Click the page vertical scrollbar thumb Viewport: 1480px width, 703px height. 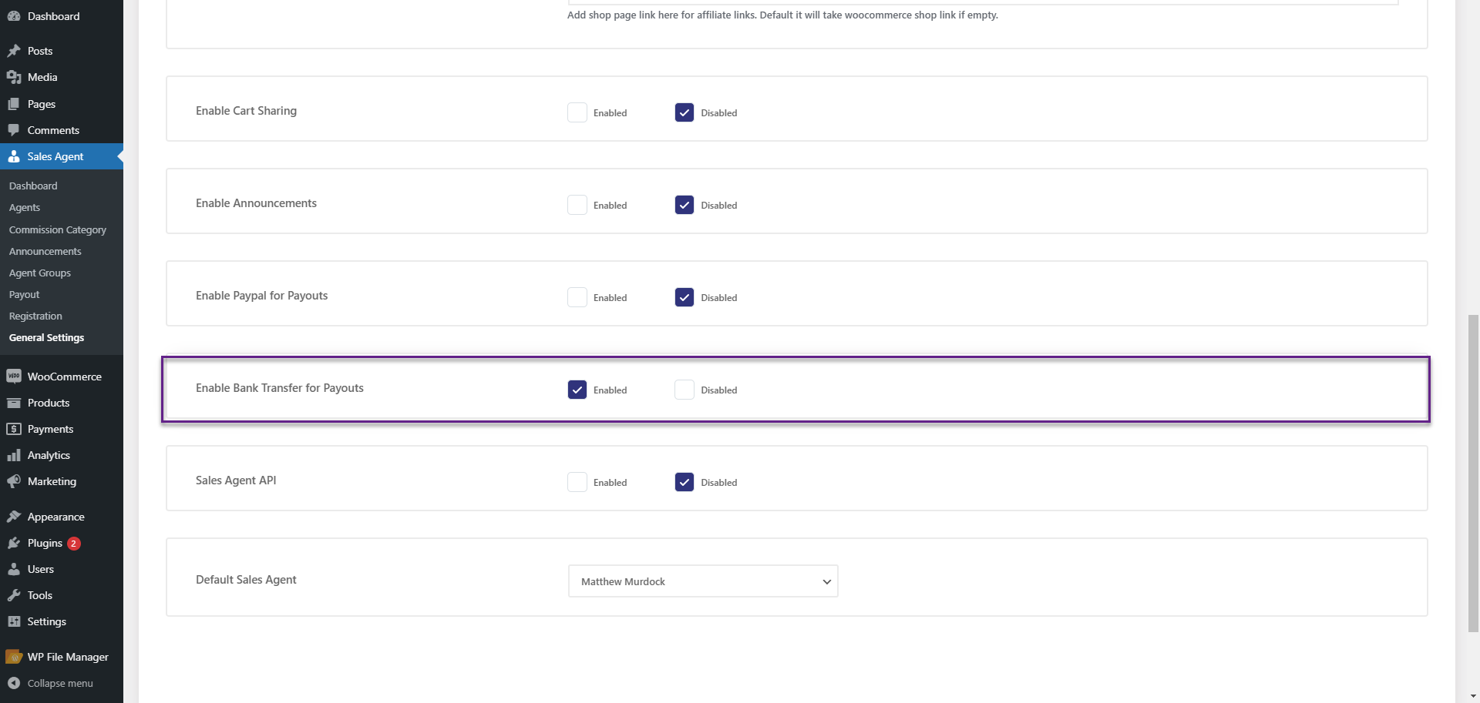click(x=1473, y=473)
